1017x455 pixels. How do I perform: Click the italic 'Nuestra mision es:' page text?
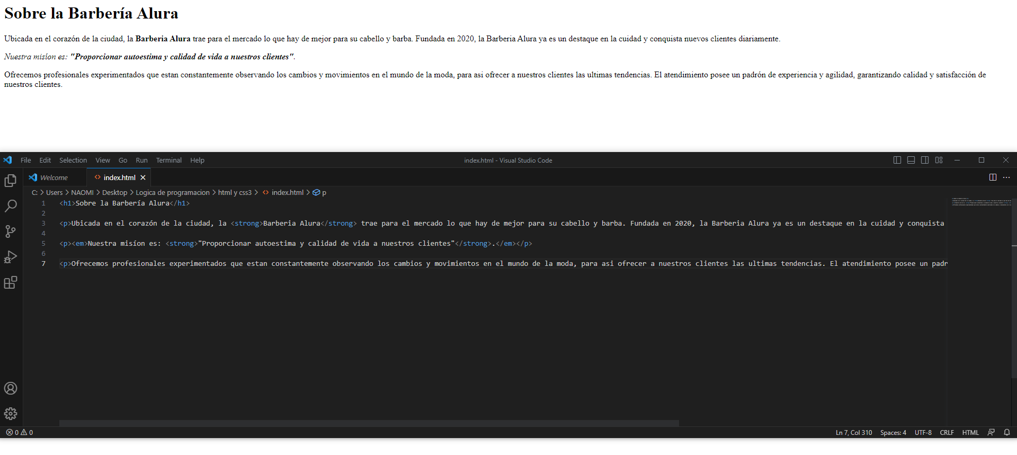click(36, 57)
